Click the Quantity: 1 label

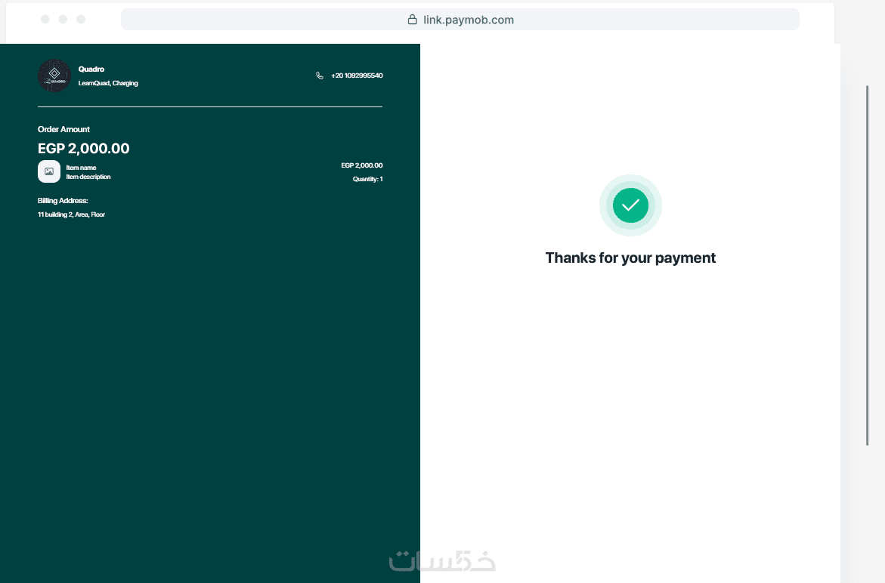coord(368,179)
